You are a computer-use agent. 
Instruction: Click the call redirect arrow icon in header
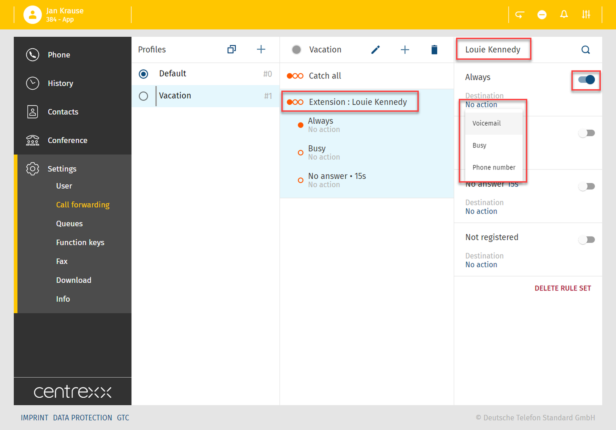(x=520, y=14)
